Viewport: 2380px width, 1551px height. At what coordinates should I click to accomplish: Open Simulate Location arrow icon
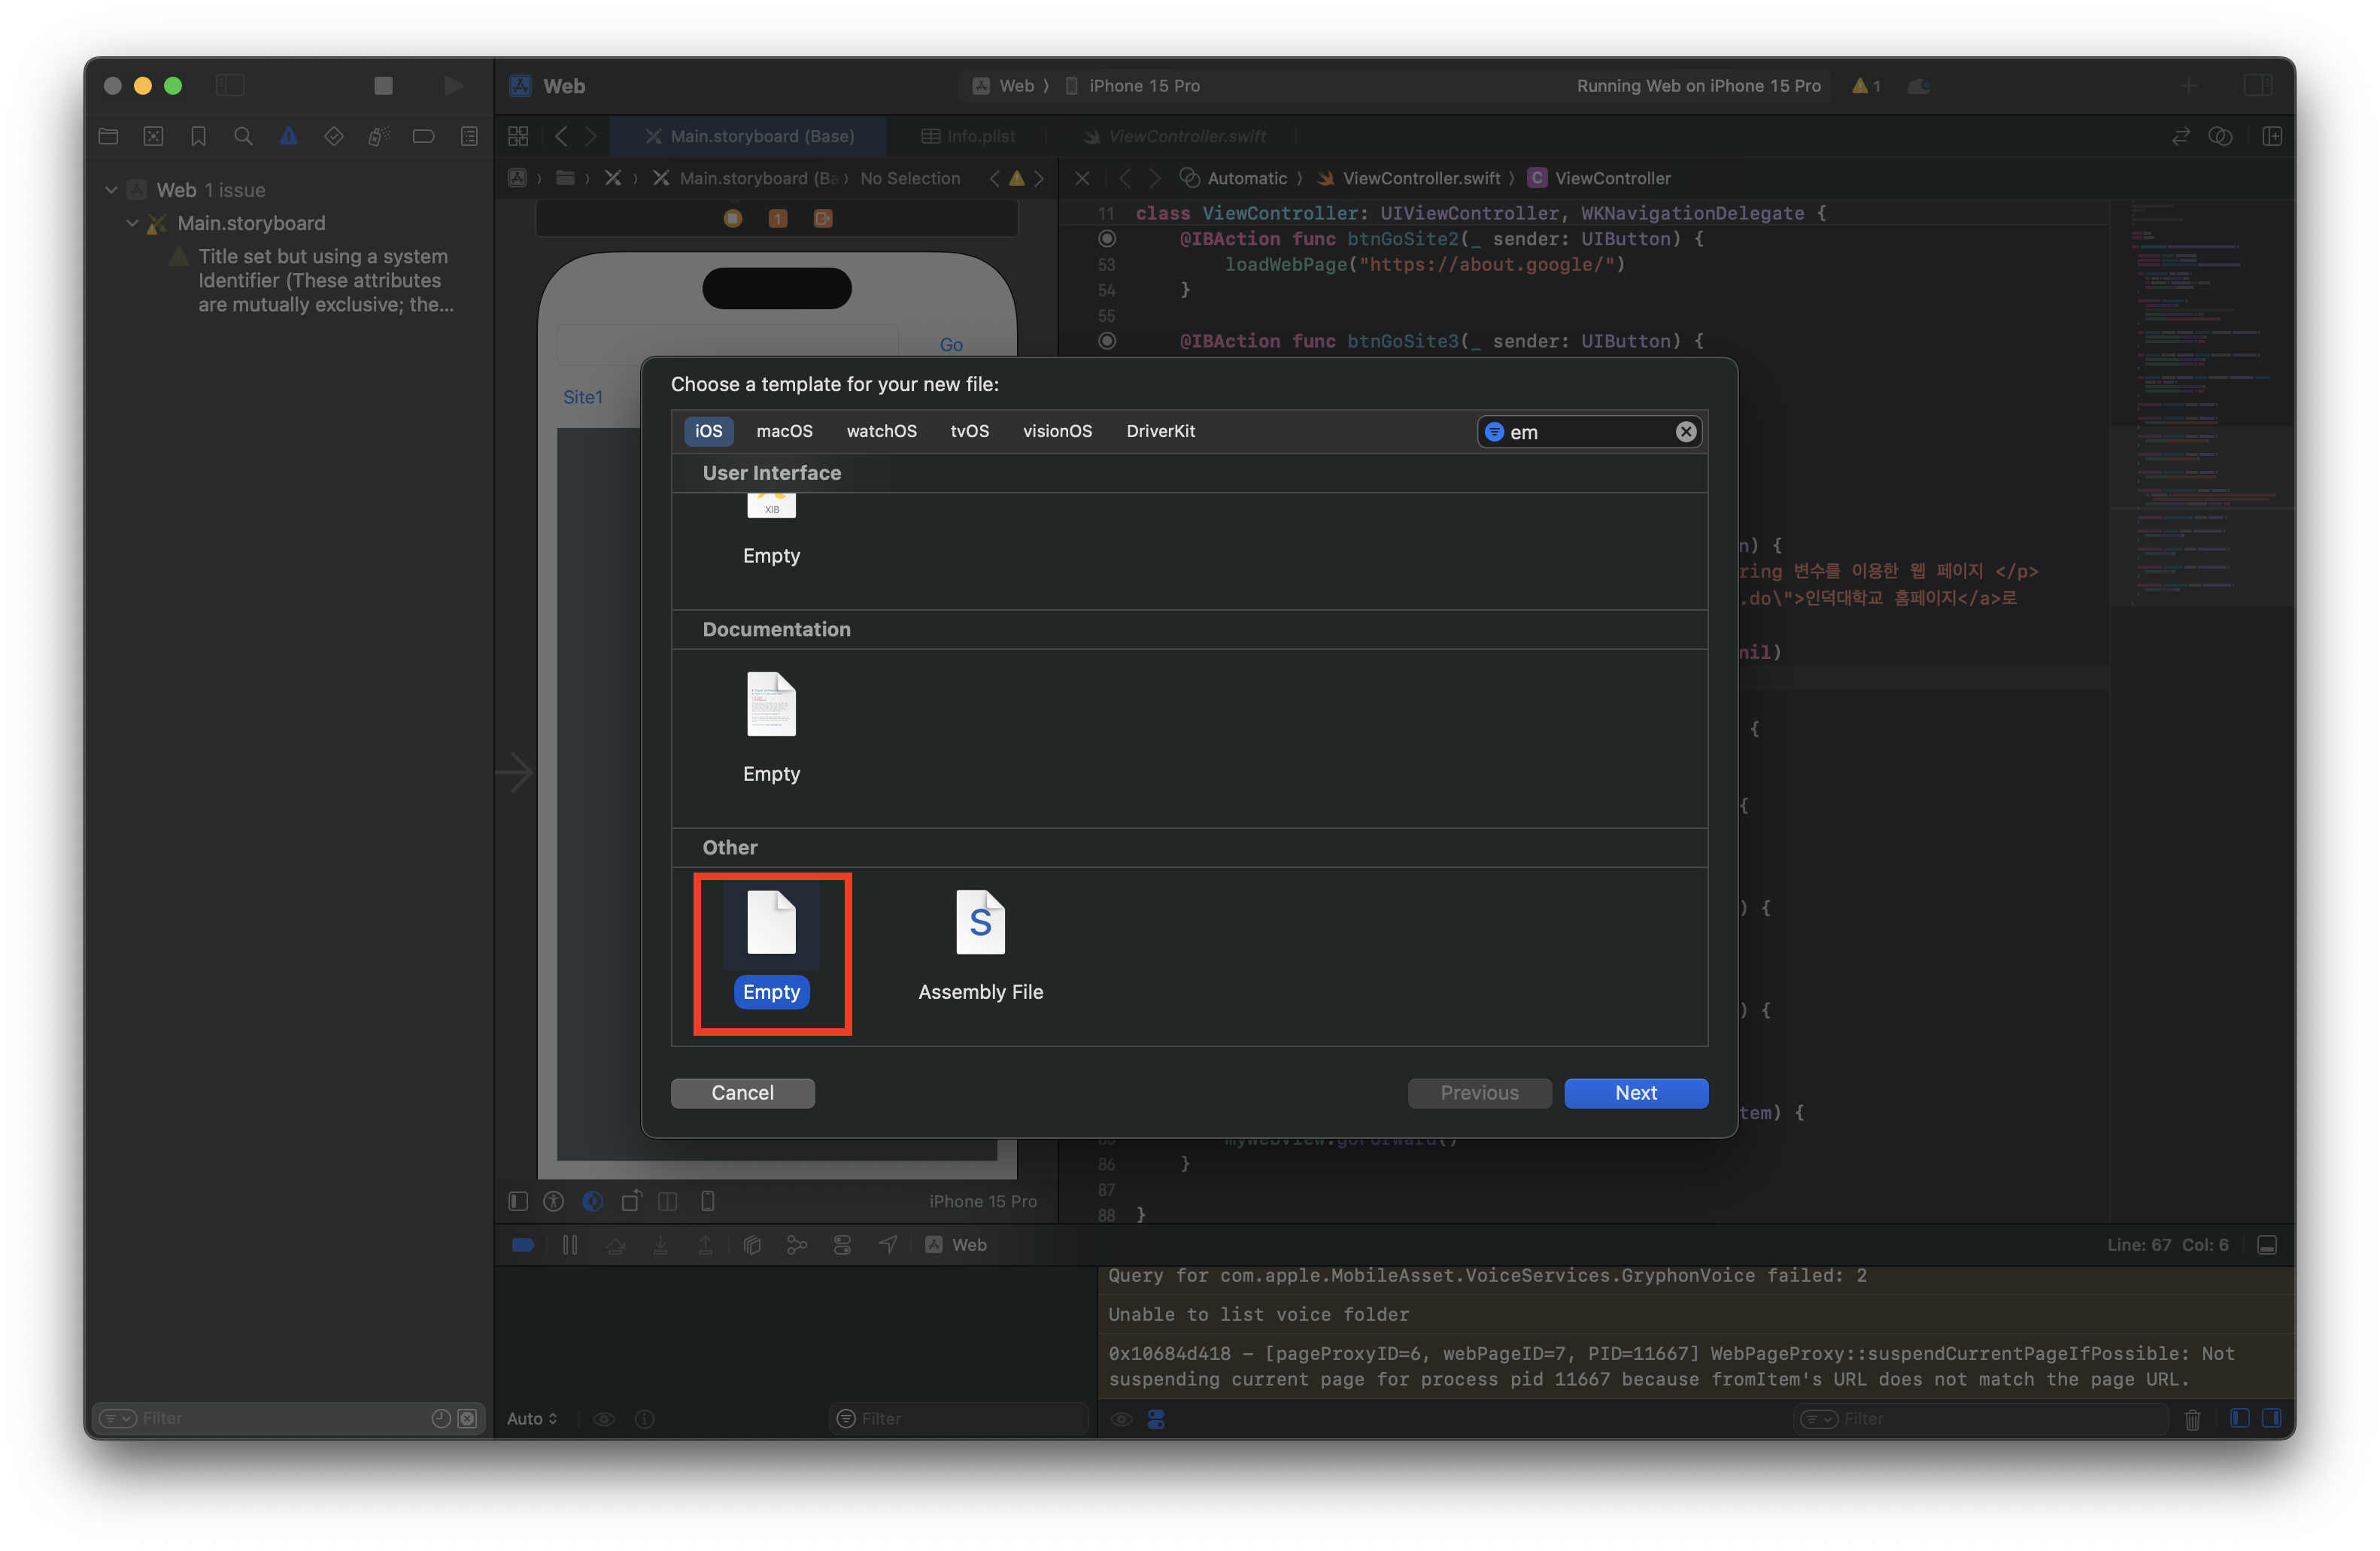pyautogui.click(x=887, y=1245)
